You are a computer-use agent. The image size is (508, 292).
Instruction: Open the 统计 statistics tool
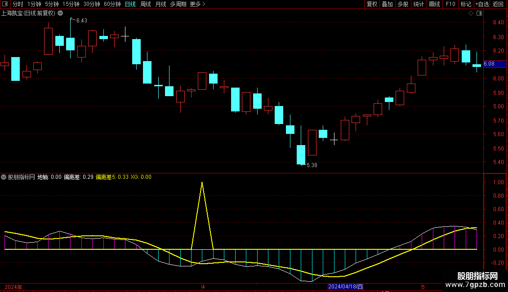(x=419, y=4)
